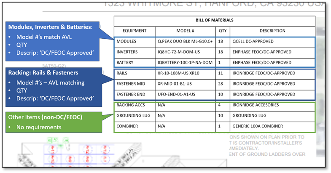Click GENERIC 100A COMBINER description
The width and height of the screenshot is (331, 173).
tap(258, 126)
